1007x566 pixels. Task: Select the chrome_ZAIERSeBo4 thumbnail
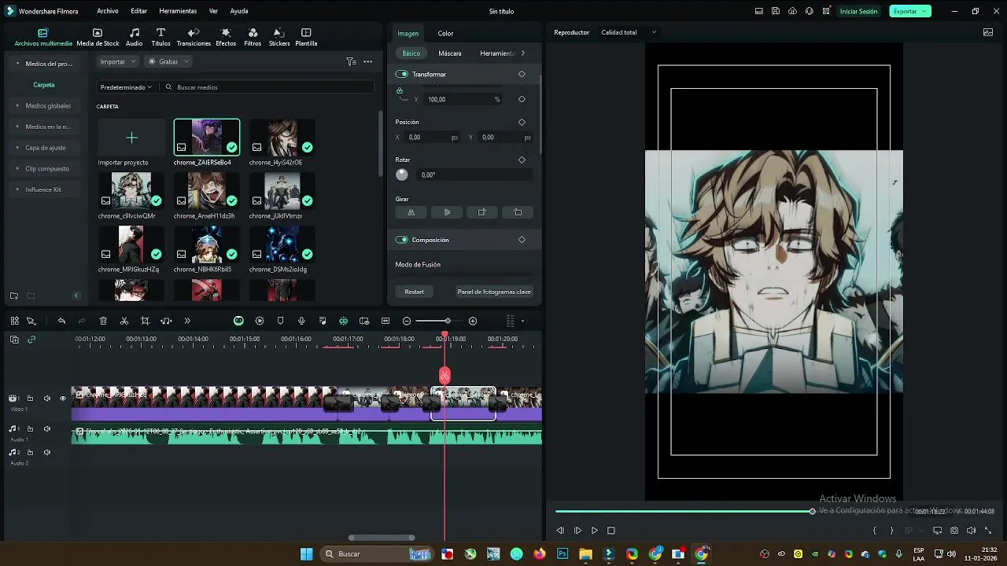point(207,138)
